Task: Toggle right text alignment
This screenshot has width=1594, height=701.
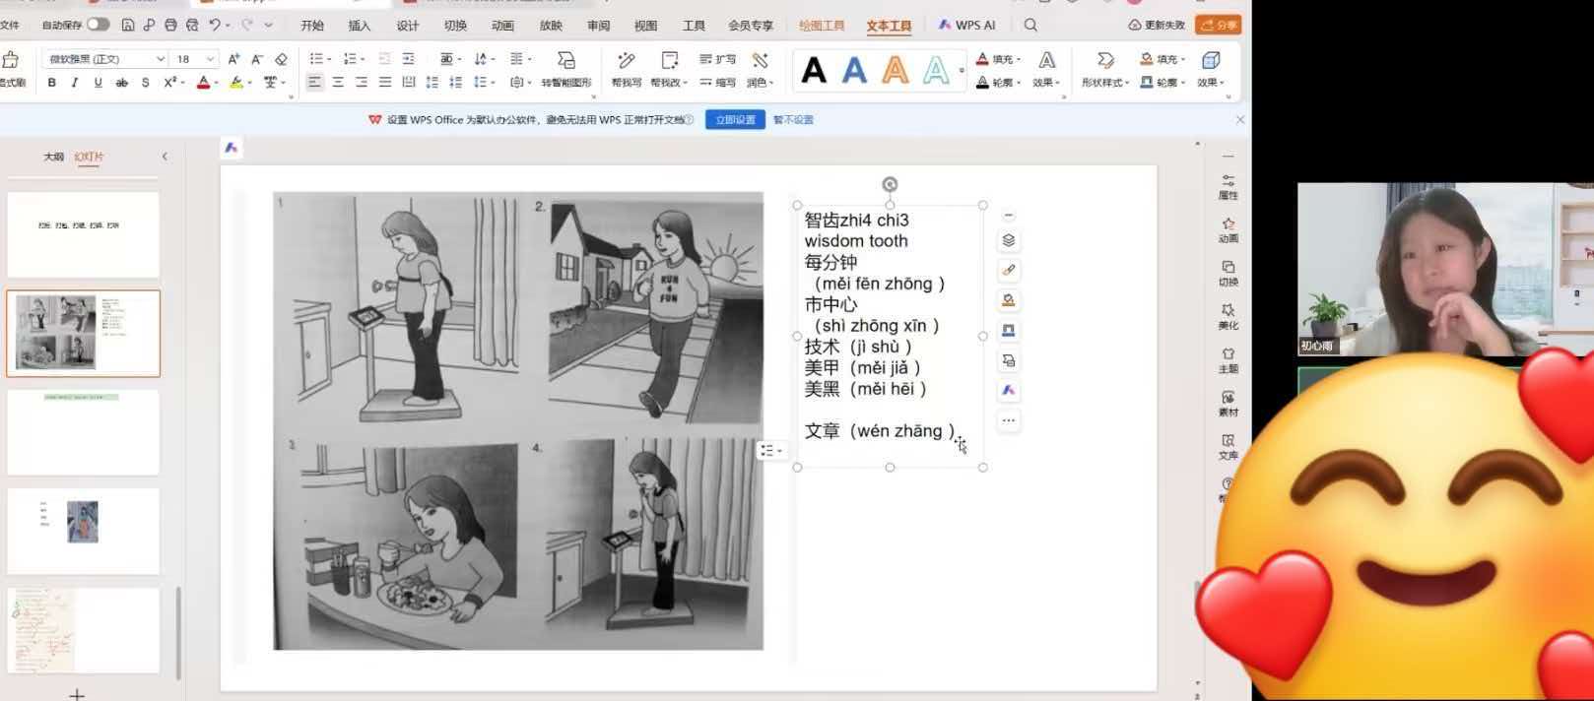Action: click(x=362, y=83)
